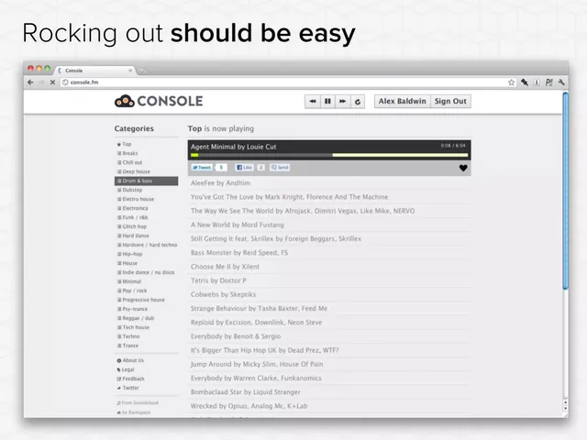
Task: Play Everybody by Benoit & Sergio
Action: [329, 336]
